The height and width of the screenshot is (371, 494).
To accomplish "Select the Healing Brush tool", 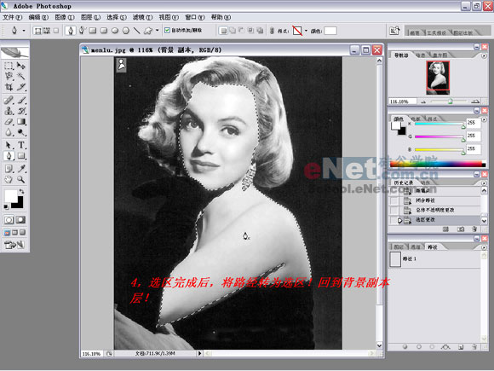I will point(9,101).
